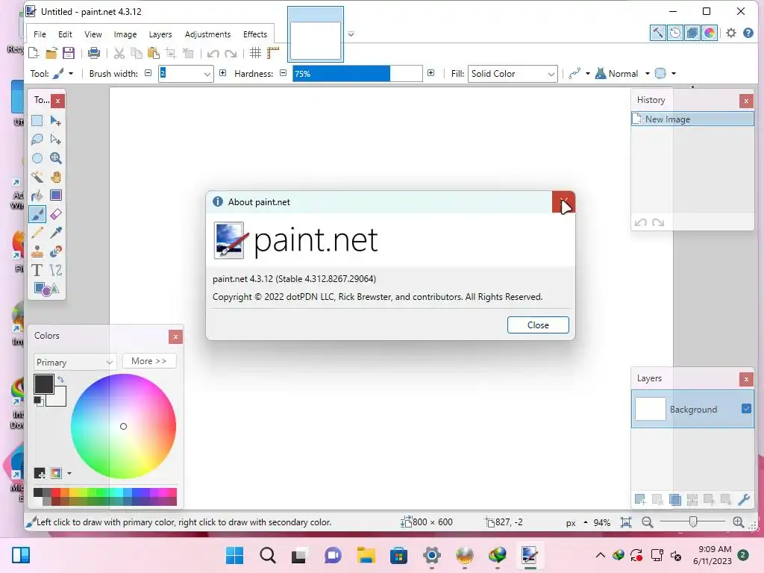Image resolution: width=764 pixels, height=573 pixels.
Task: Select the Pan hand tool
Action: coord(55,177)
